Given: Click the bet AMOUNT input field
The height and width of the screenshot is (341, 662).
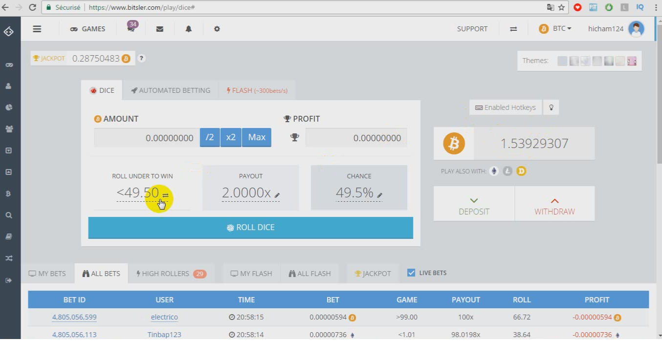Looking at the screenshot, I should (x=147, y=138).
